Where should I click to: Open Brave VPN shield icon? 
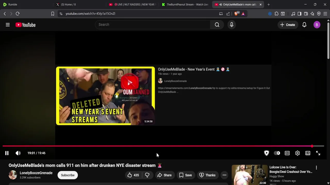coord(319,14)
